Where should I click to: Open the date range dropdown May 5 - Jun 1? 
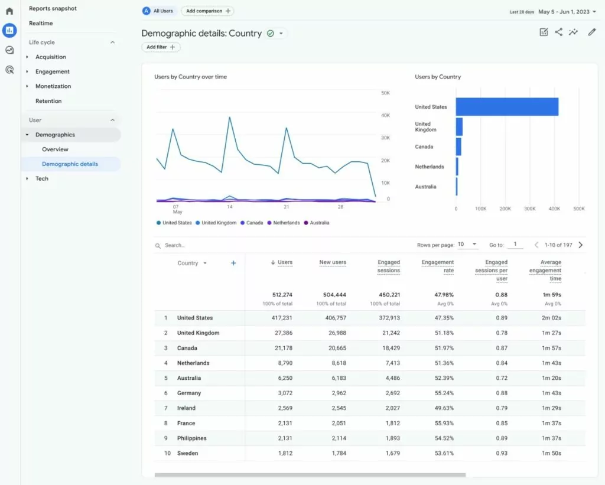click(x=567, y=12)
